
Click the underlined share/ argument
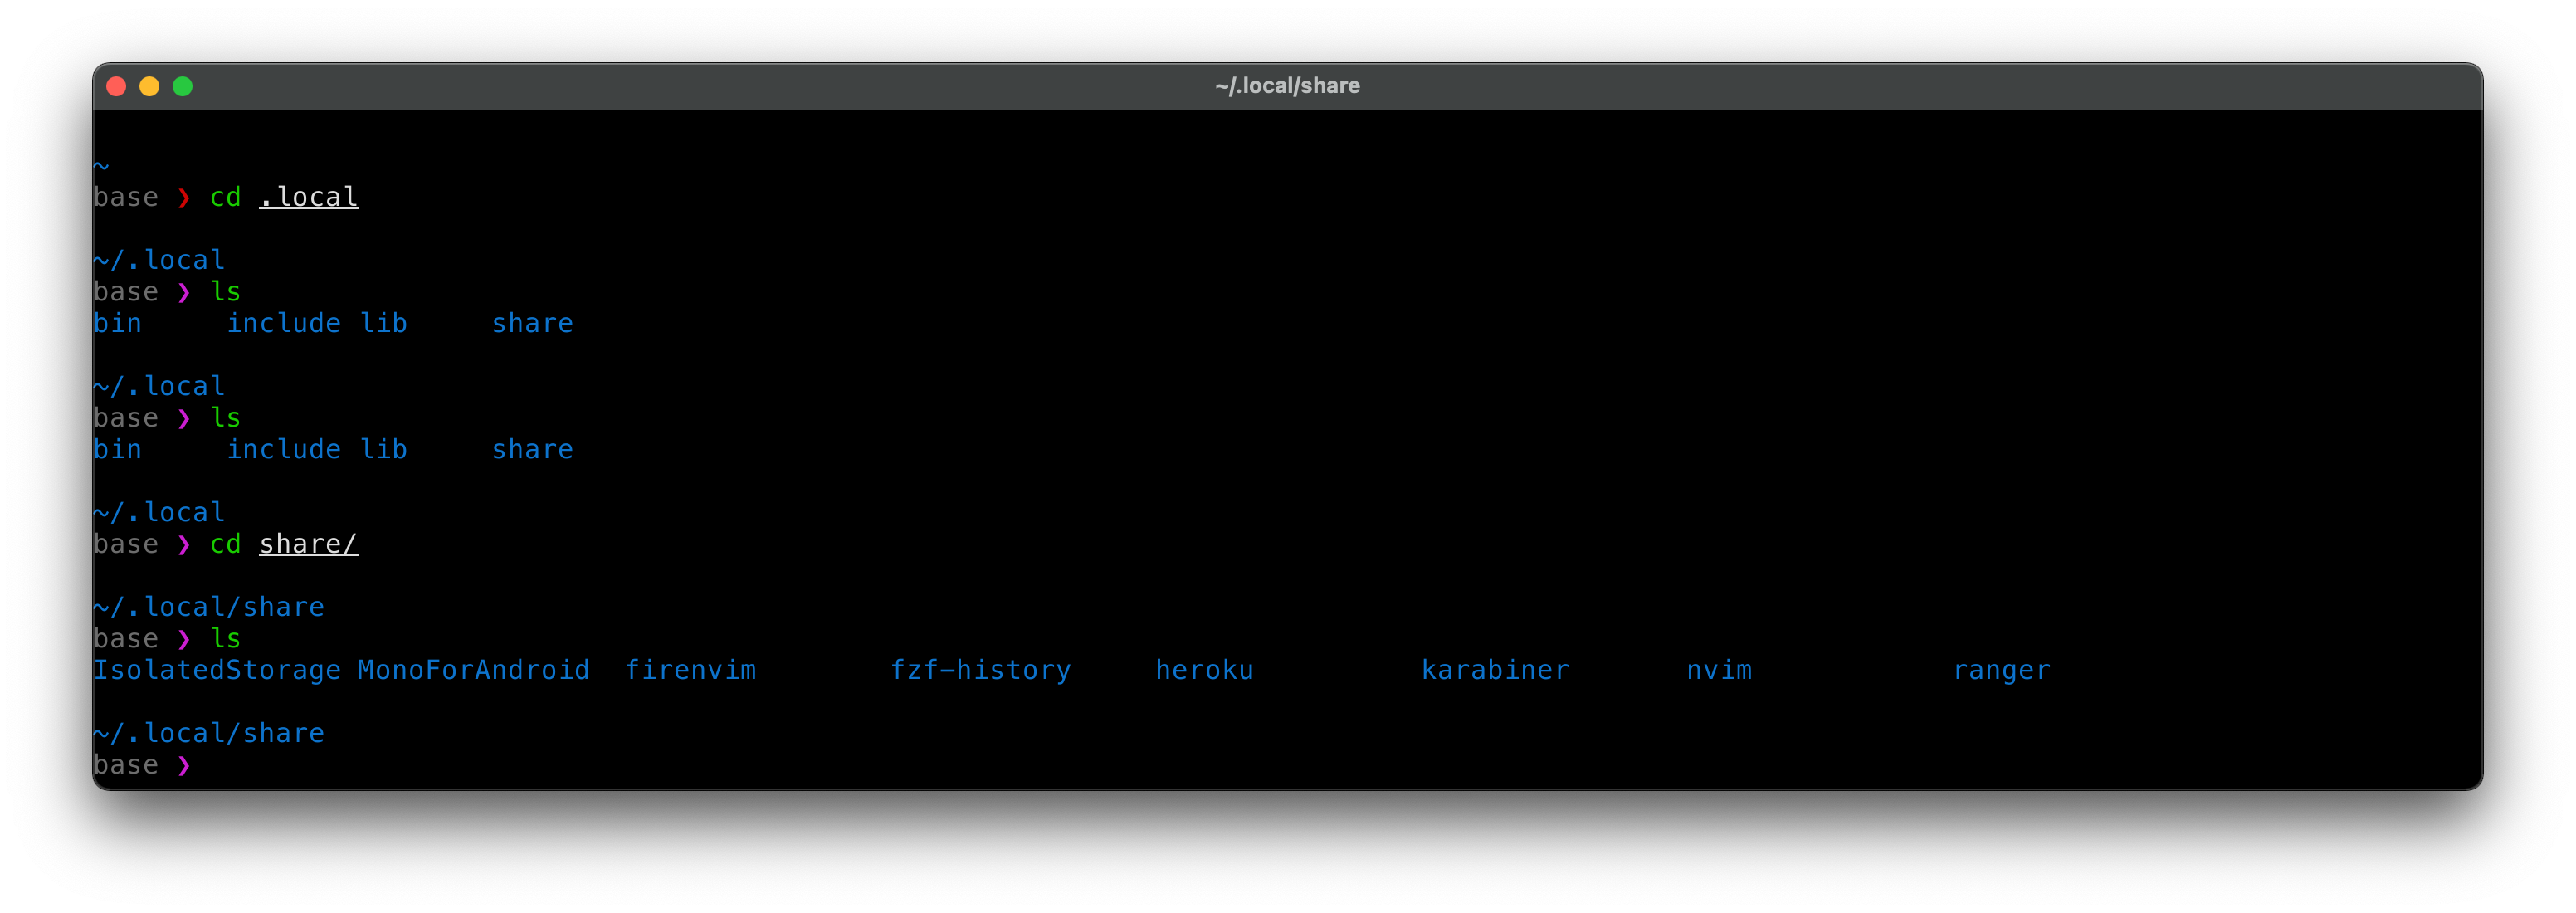click(308, 544)
